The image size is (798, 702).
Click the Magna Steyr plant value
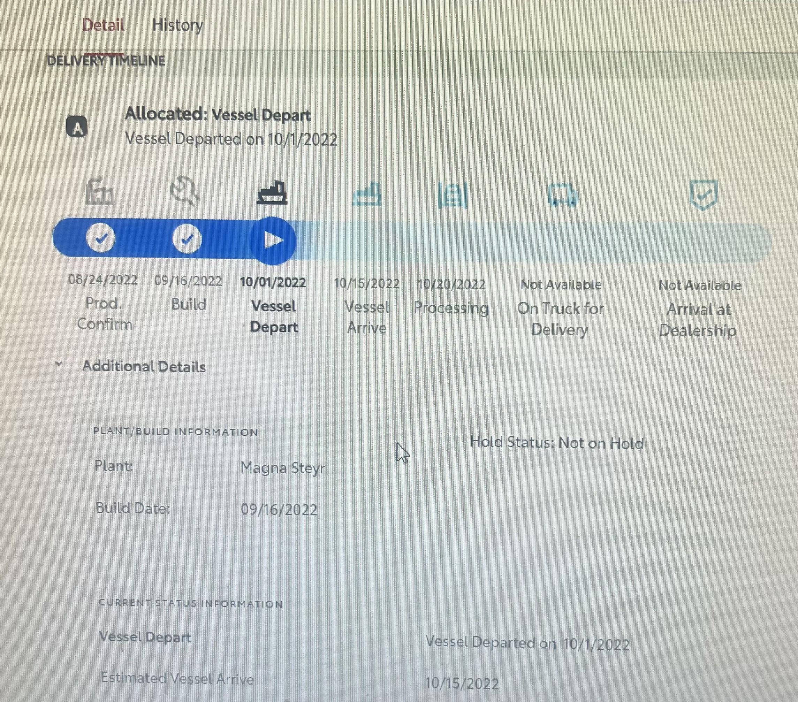pos(283,468)
